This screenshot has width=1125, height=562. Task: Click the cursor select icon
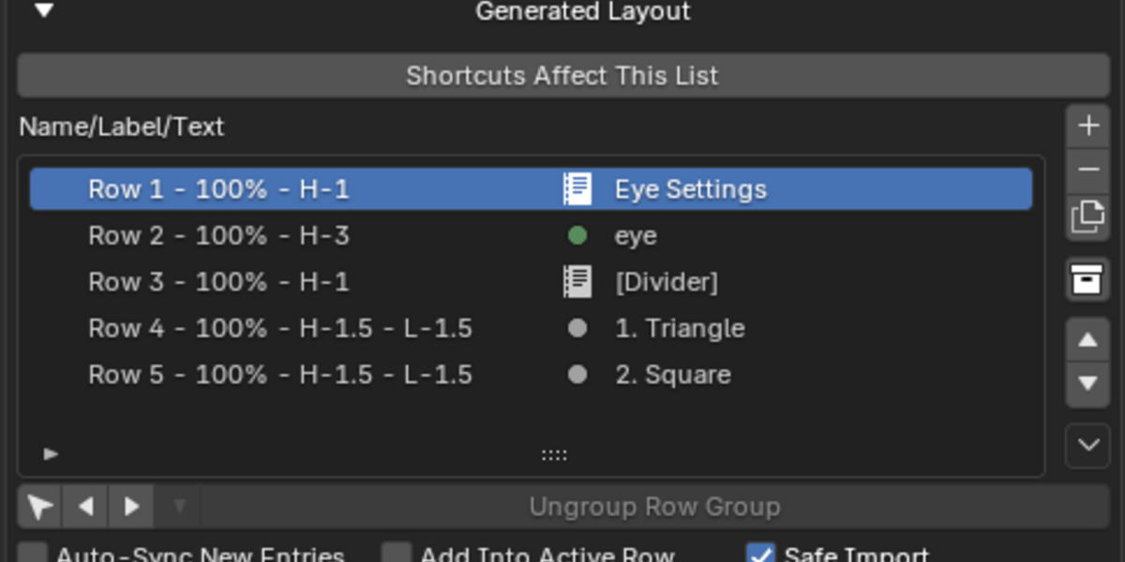[40, 507]
